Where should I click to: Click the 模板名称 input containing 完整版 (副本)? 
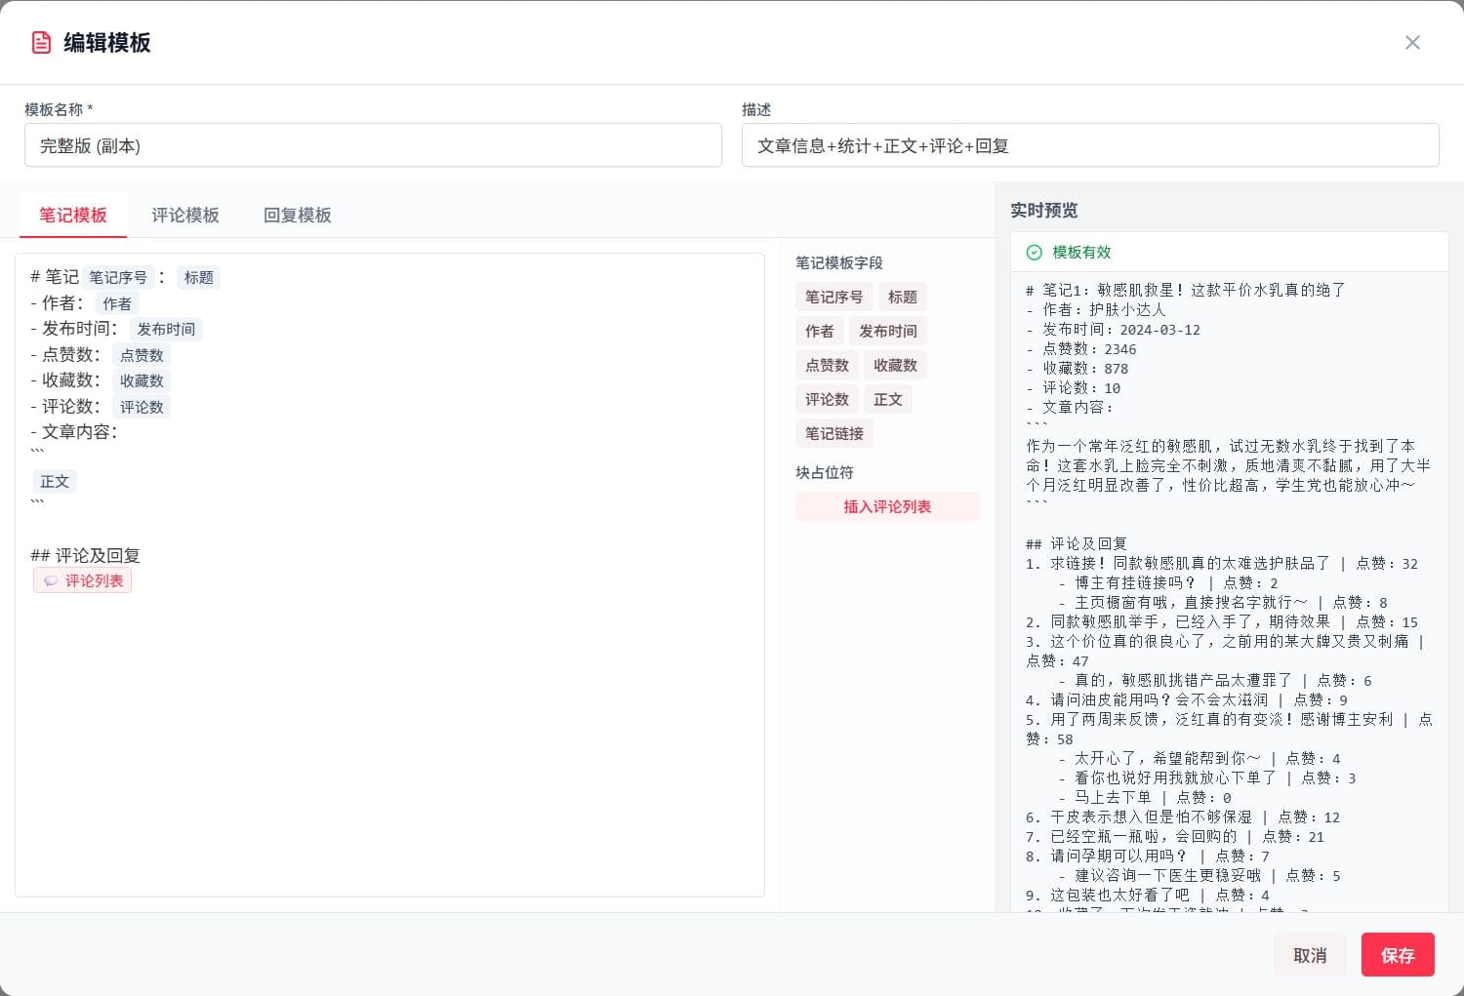373,145
